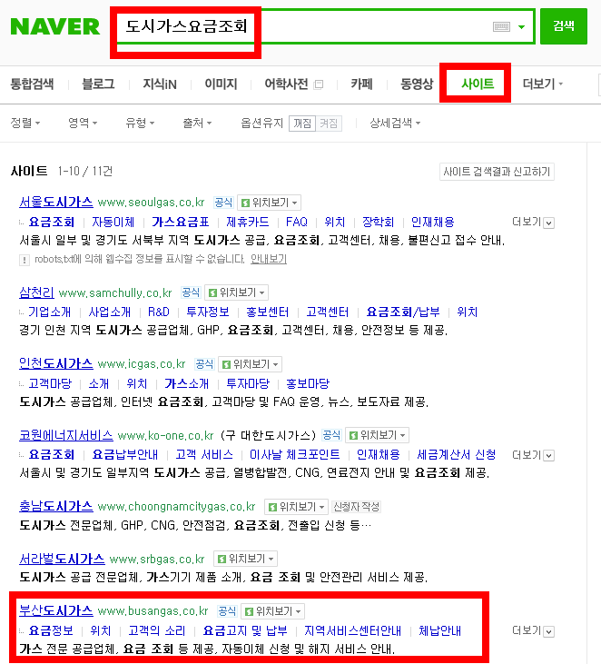This screenshot has height=664, width=601.
Task: Open 위치보기 dropdown for 서라벌도시가스
Action: tap(245, 559)
